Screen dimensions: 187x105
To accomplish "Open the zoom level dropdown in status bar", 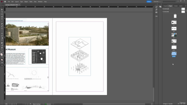I will [10, 104].
